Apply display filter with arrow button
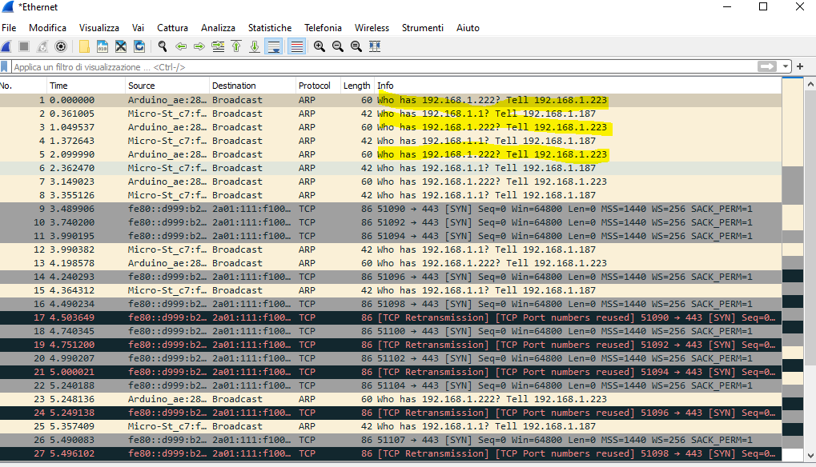 coord(768,67)
